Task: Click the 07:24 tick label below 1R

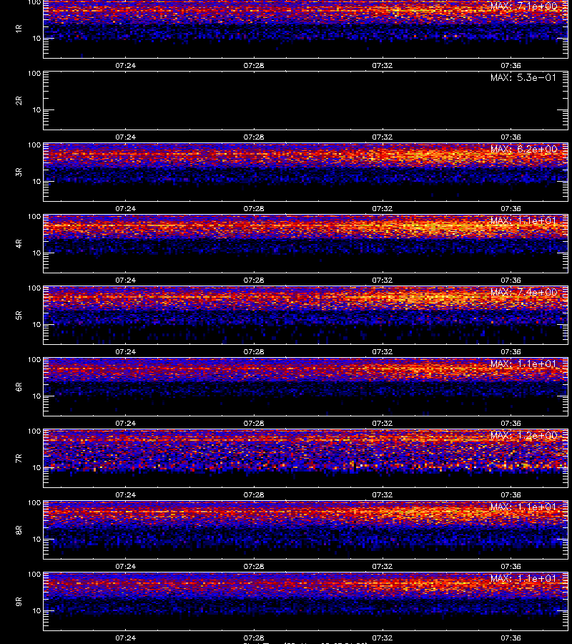Action: tap(125, 65)
